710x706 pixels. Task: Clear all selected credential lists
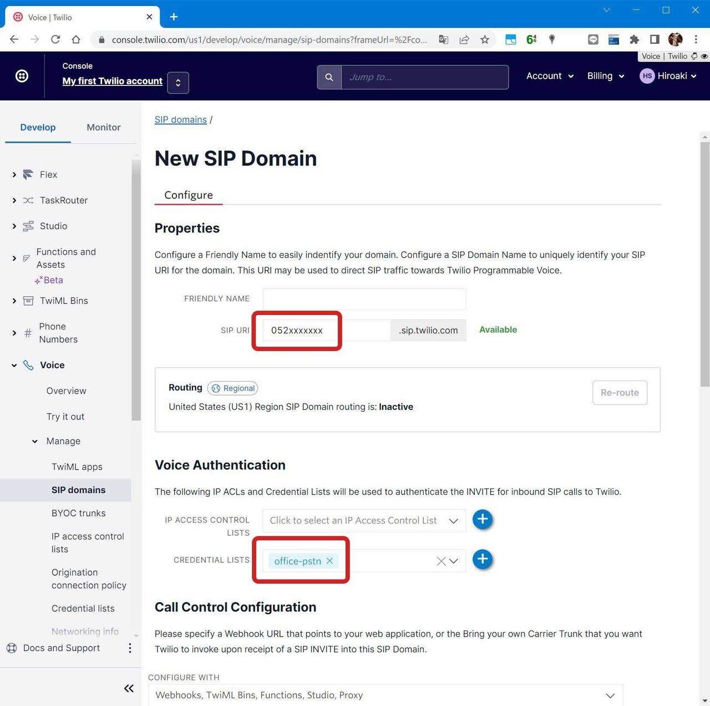(x=441, y=561)
